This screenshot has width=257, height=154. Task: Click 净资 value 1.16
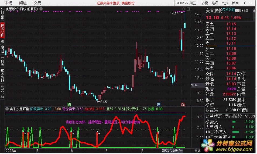click(x=232, y=105)
